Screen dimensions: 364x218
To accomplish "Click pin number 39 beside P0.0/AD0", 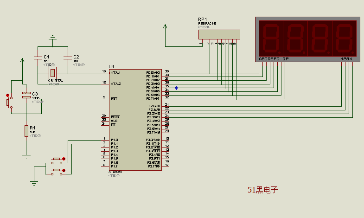I will pyautogui.click(x=167, y=71).
